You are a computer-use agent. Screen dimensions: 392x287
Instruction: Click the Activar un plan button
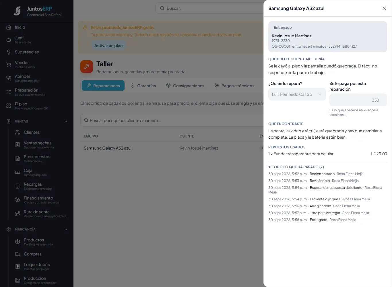pyautogui.click(x=108, y=45)
